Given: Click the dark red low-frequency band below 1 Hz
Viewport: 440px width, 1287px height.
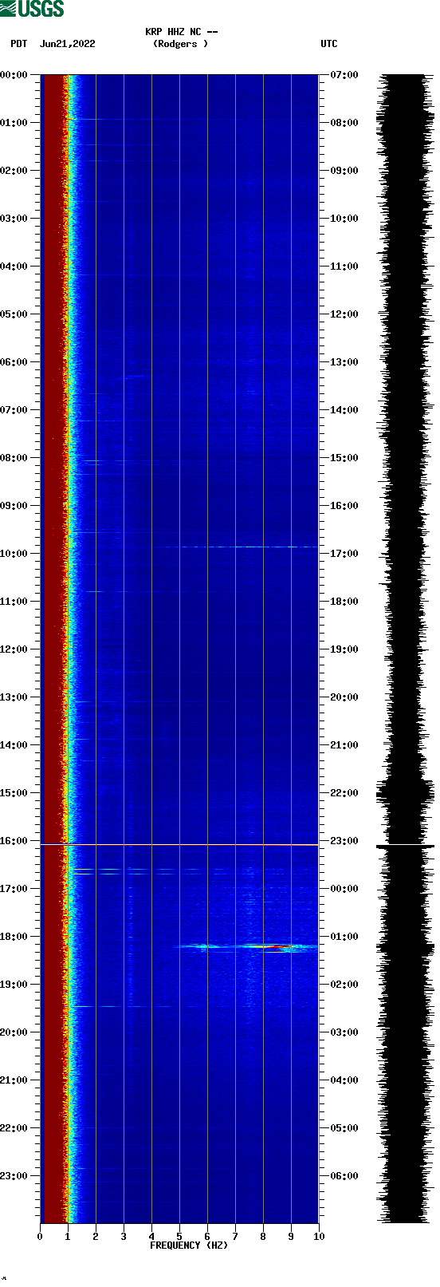Looking at the screenshot, I should [53, 649].
